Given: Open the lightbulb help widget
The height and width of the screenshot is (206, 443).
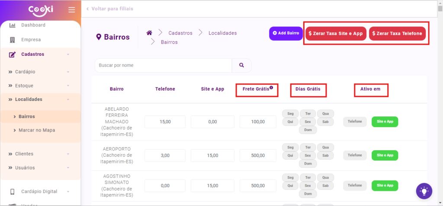Looking at the screenshot, I should (x=424, y=191).
